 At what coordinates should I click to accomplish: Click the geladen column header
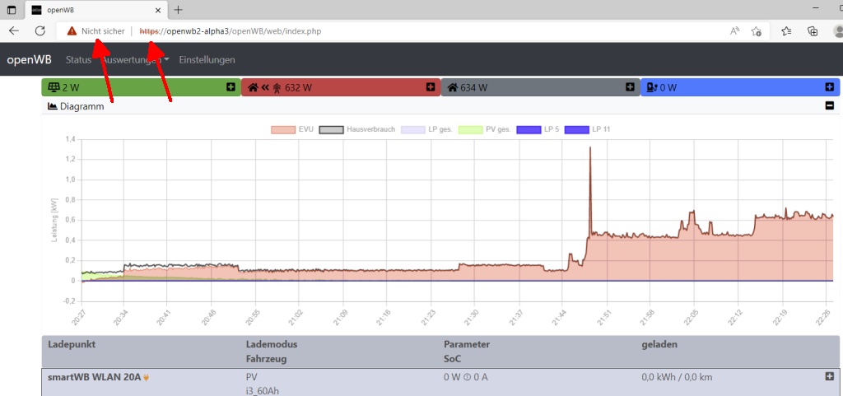(659, 344)
